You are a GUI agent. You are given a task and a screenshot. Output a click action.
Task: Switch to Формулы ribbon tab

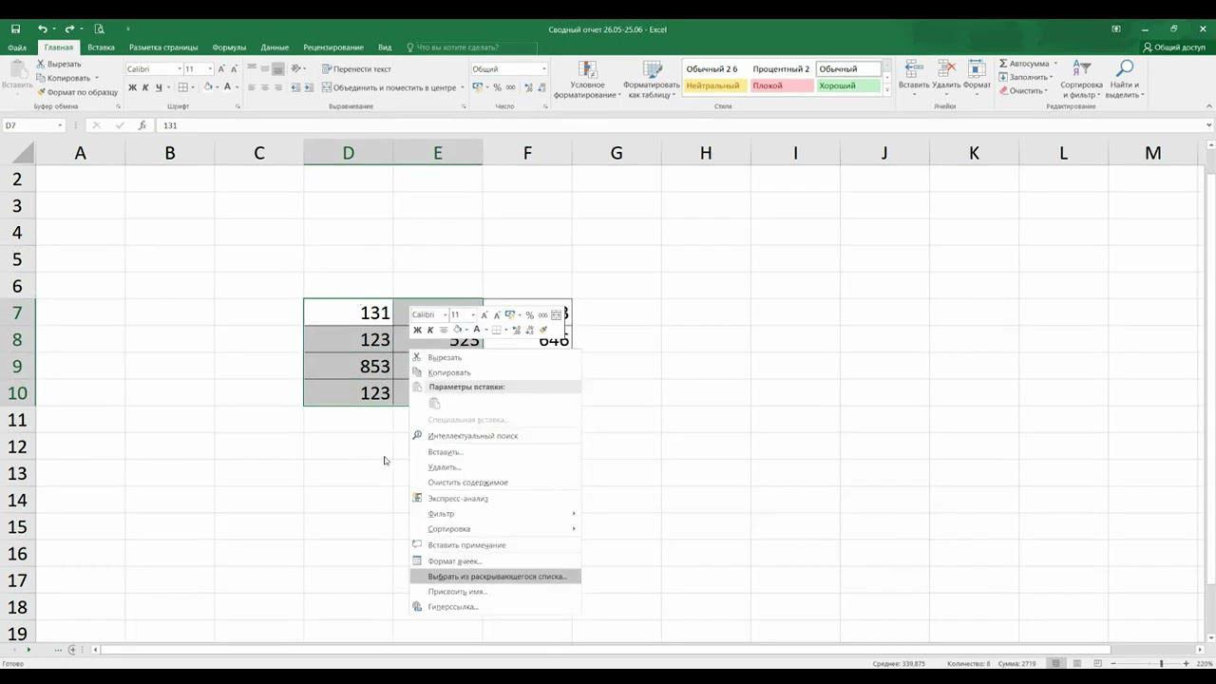coord(229,47)
